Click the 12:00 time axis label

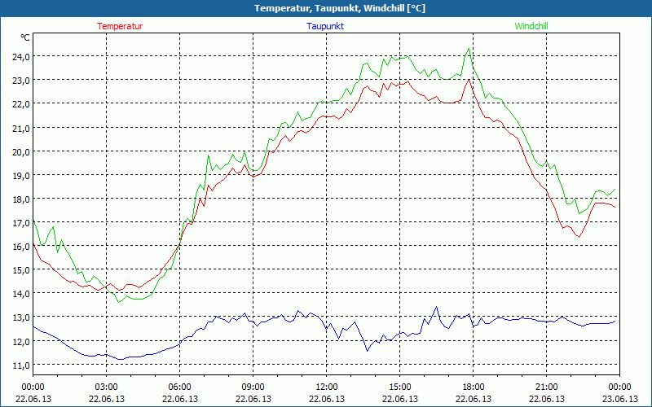tap(327, 387)
